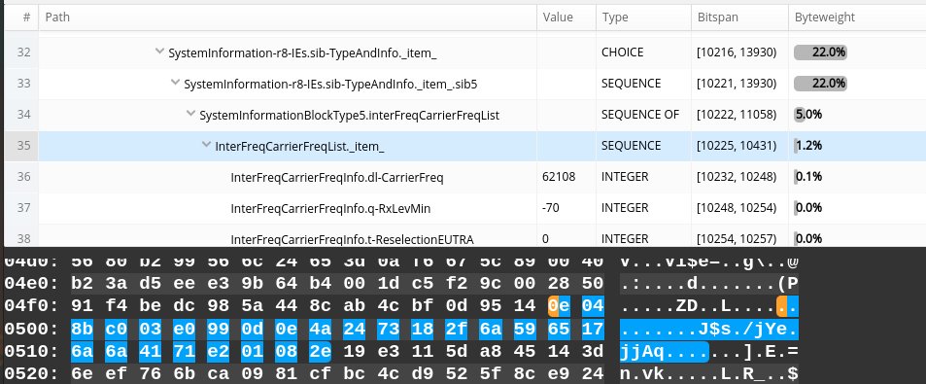Collapse the InterFreqCarrierFreqList._item_ node
This screenshot has width=926, height=384.
pos(206,144)
